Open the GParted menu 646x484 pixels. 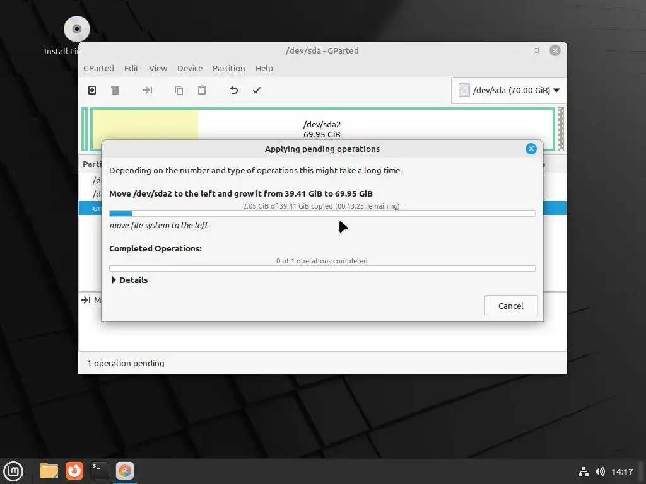tap(98, 68)
